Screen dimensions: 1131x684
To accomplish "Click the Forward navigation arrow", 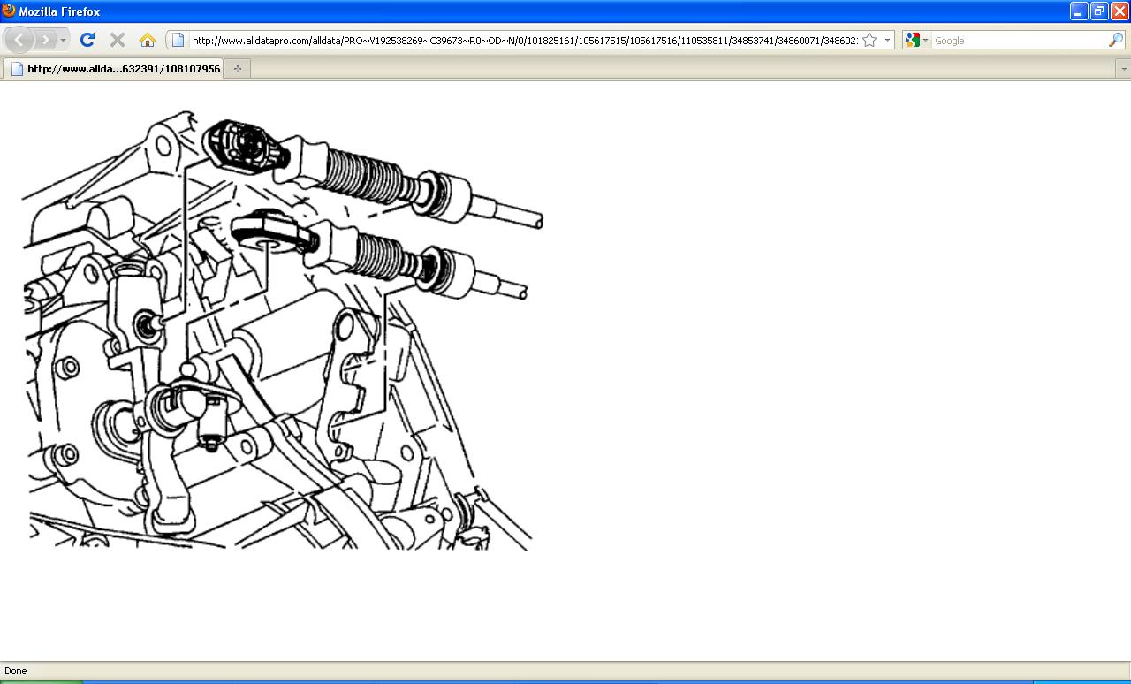I will 45,40.
